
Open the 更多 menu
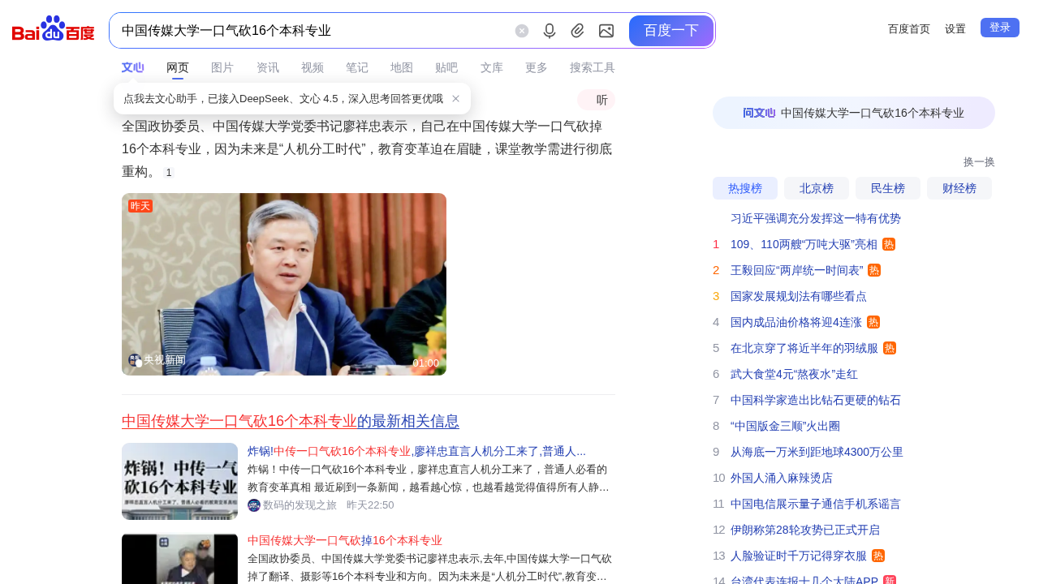(x=536, y=67)
